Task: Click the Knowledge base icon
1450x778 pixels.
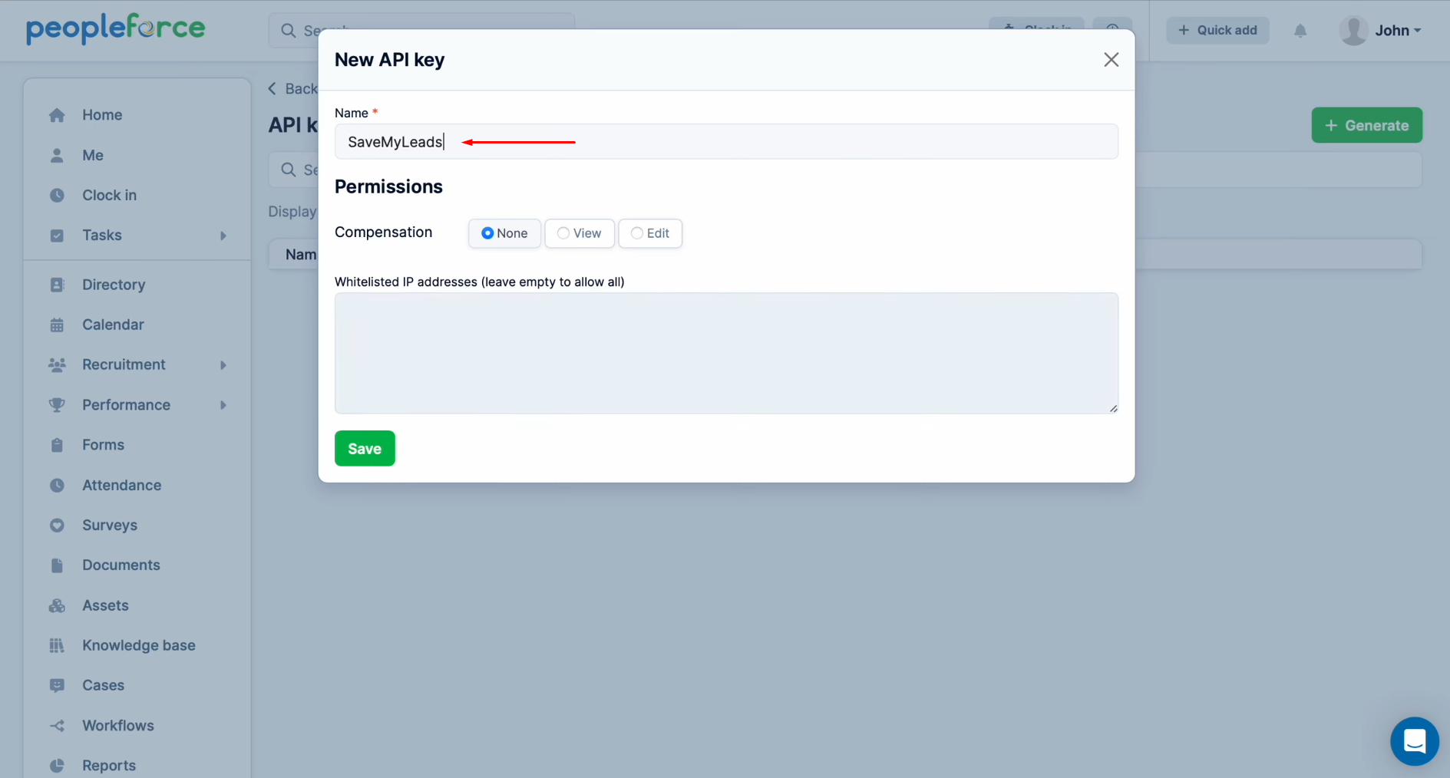Action: (57, 645)
